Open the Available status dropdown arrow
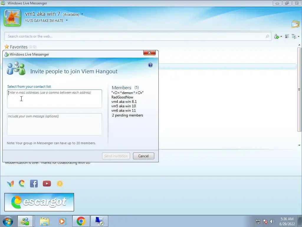 [x=82, y=14]
